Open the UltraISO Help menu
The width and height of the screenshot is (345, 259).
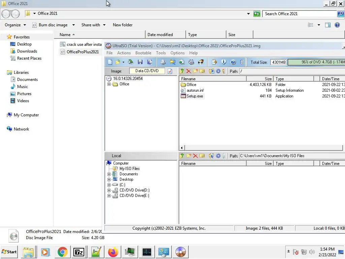pyautogui.click(x=193, y=53)
